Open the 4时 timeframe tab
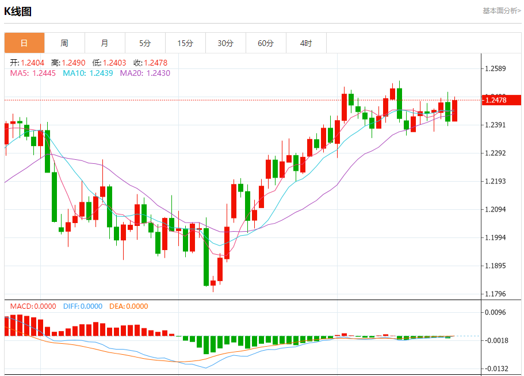 pos(306,43)
